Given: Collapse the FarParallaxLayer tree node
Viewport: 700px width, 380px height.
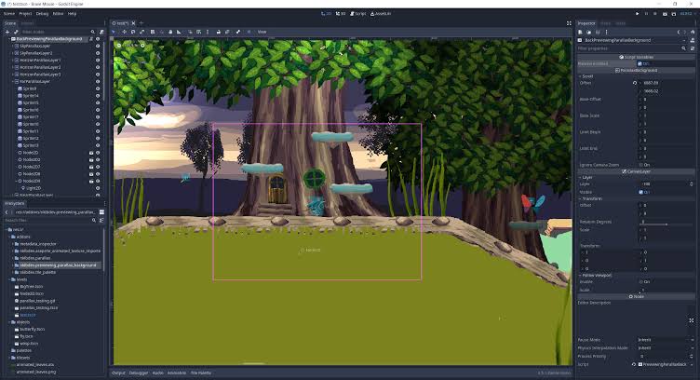Looking at the screenshot, I should tap(13, 82).
